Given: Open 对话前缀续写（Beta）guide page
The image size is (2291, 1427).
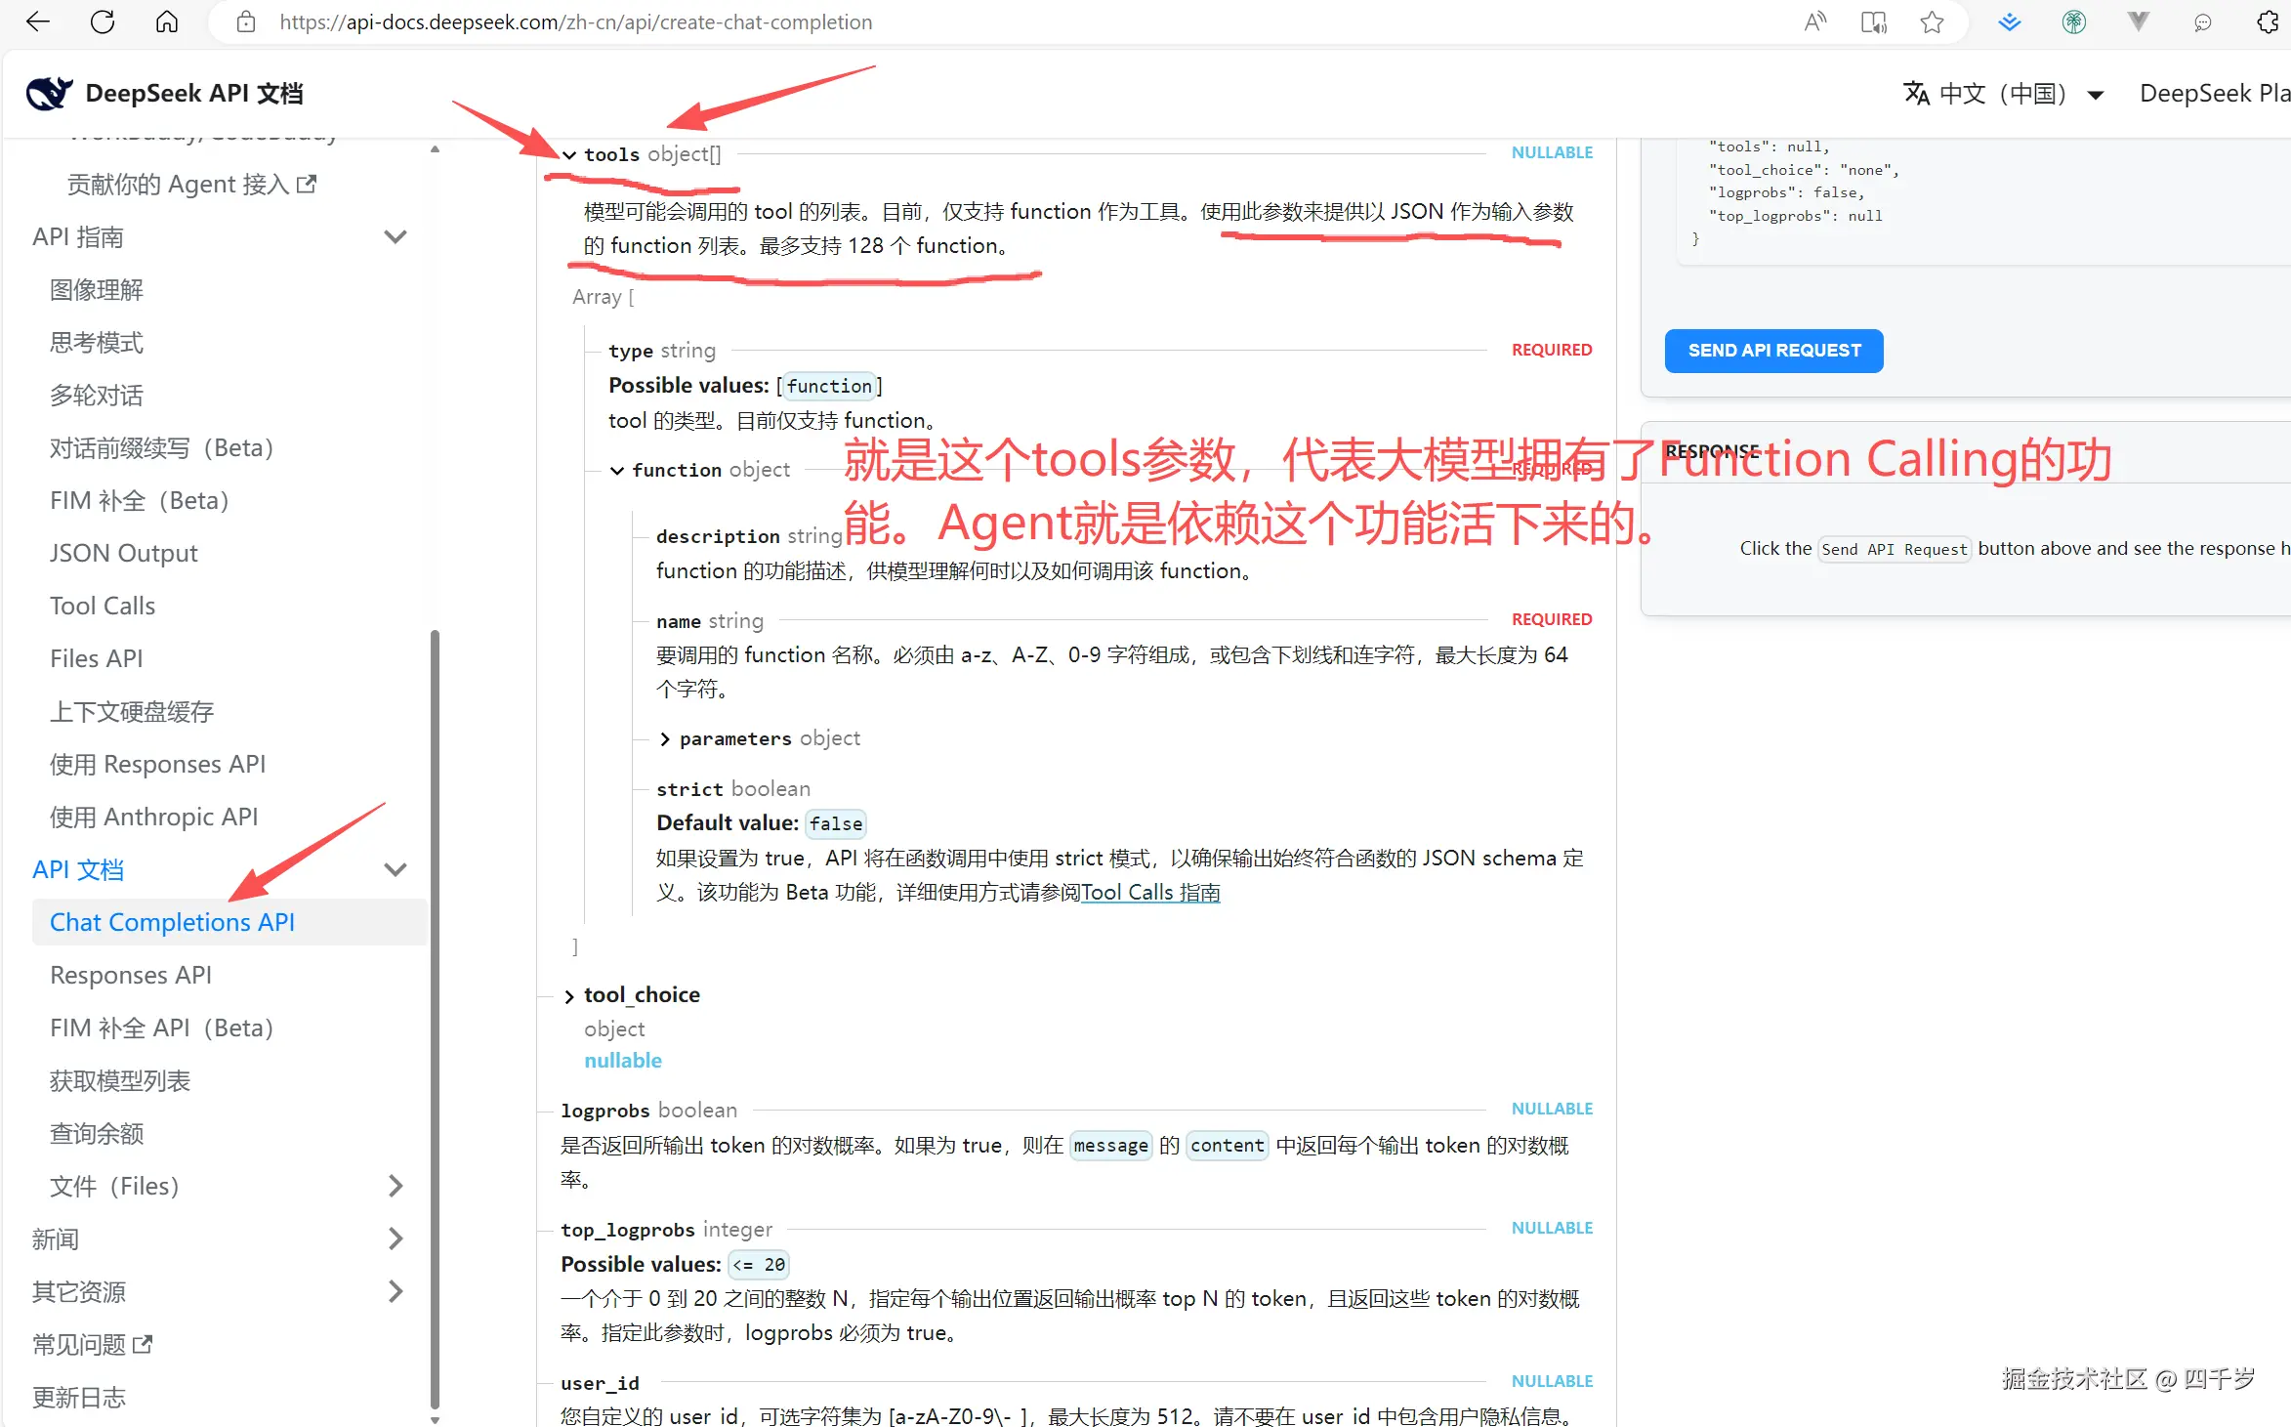Looking at the screenshot, I should (162, 447).
